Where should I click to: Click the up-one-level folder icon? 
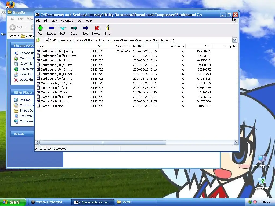coord(38,40)
